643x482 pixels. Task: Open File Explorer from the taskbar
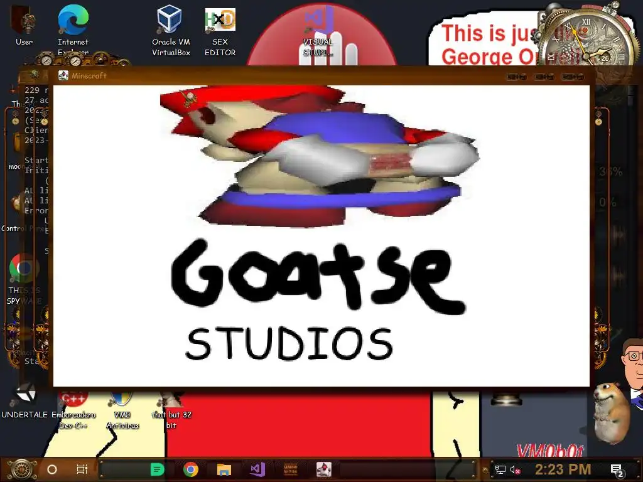(224, 469)
